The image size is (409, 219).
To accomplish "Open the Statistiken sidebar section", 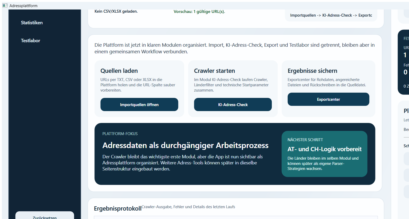I will pos(32,23).
